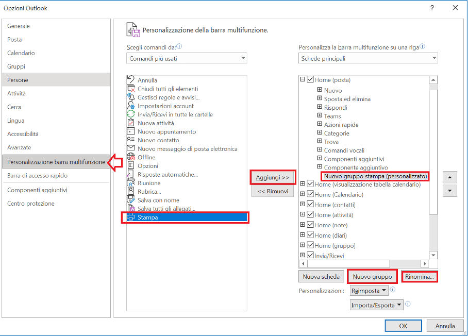Viewport: 468px width, 336px height.
Task: Move selected item down with the arrow button
Action: tap(450, 190)
